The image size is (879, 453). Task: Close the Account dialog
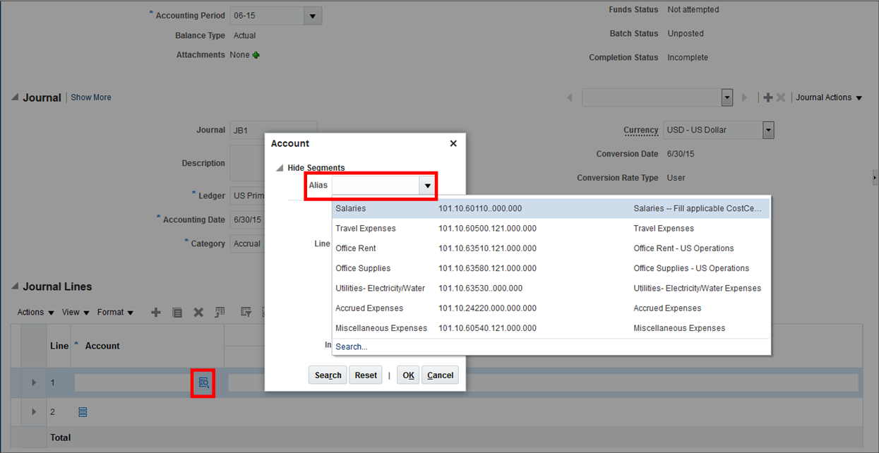[453, 143]
